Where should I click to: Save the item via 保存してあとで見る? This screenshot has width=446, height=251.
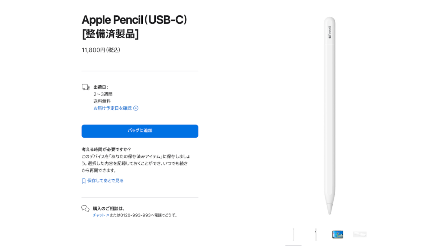coord(105,180)
